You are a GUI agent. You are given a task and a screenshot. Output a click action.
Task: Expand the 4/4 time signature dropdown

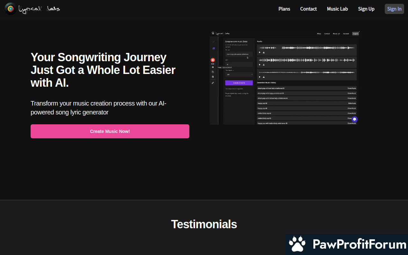[x=239, y=75]
